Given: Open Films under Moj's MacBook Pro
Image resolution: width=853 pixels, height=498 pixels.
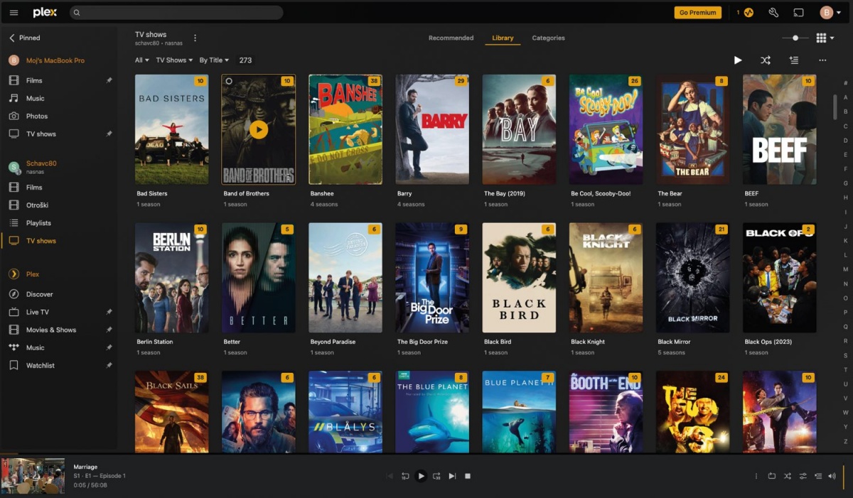Looking at the screenshot, I should [34, 80].
